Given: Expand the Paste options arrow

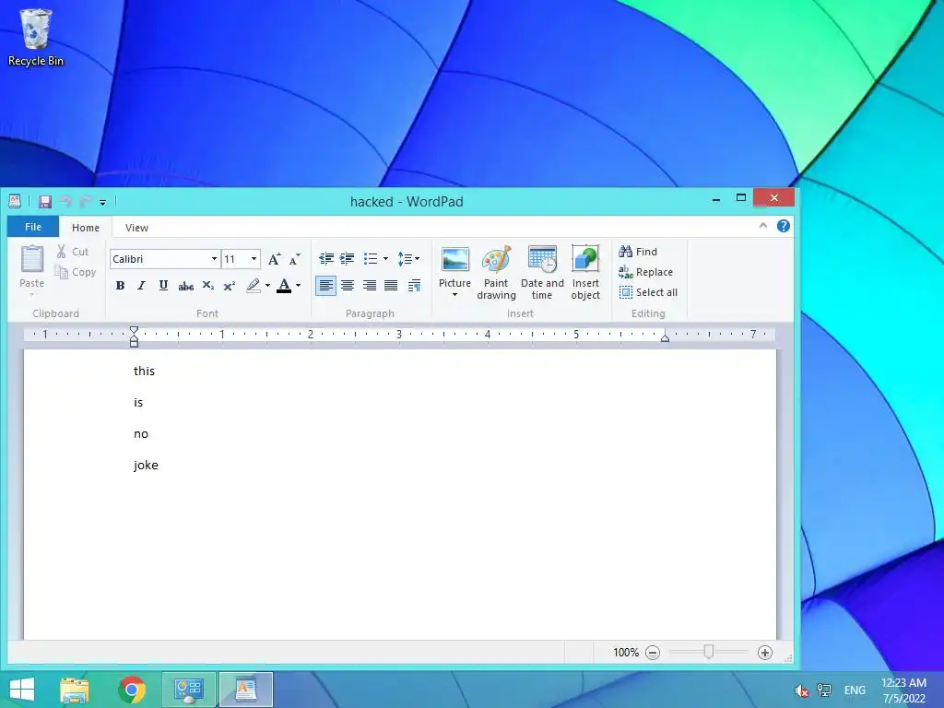Looking at the screenshot, I should coord(32,294).
